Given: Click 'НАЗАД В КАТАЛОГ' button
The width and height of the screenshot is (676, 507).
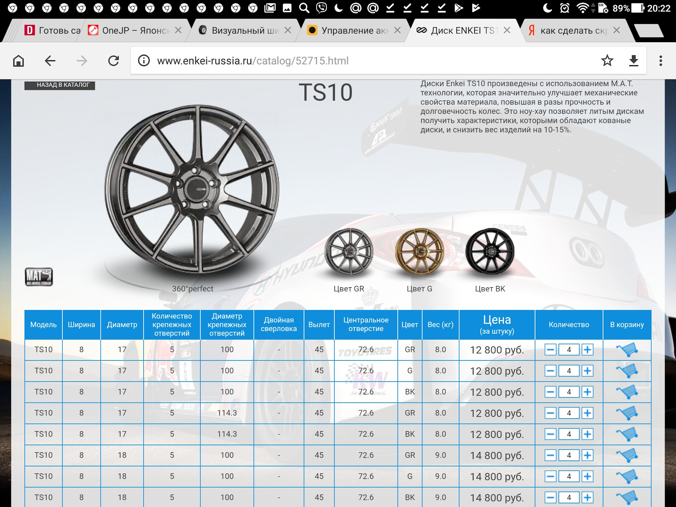Looking at the screenshot, I should tap(60, 85).
